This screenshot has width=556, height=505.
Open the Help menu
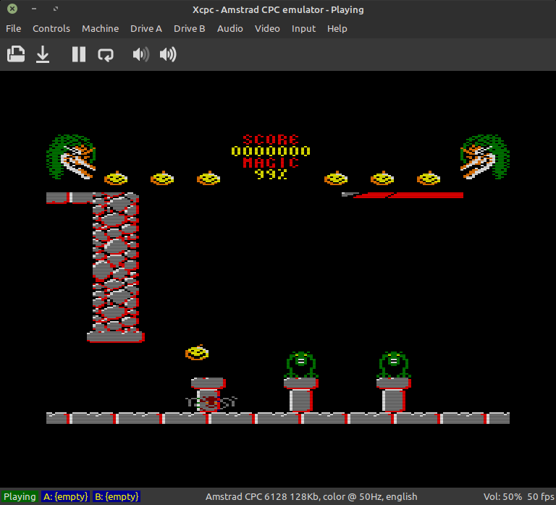pos(337,28)
